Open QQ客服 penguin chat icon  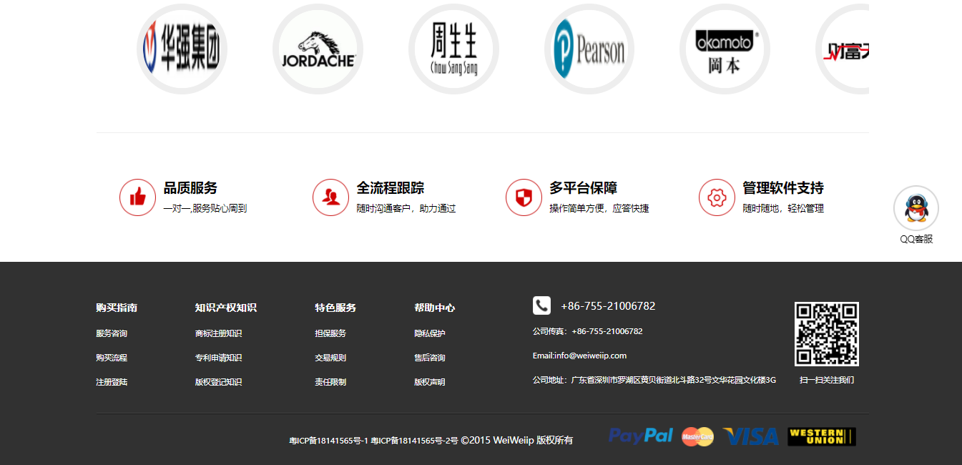916,208
